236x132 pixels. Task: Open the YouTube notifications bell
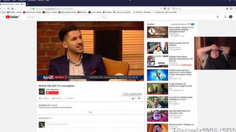coord(225,17)
